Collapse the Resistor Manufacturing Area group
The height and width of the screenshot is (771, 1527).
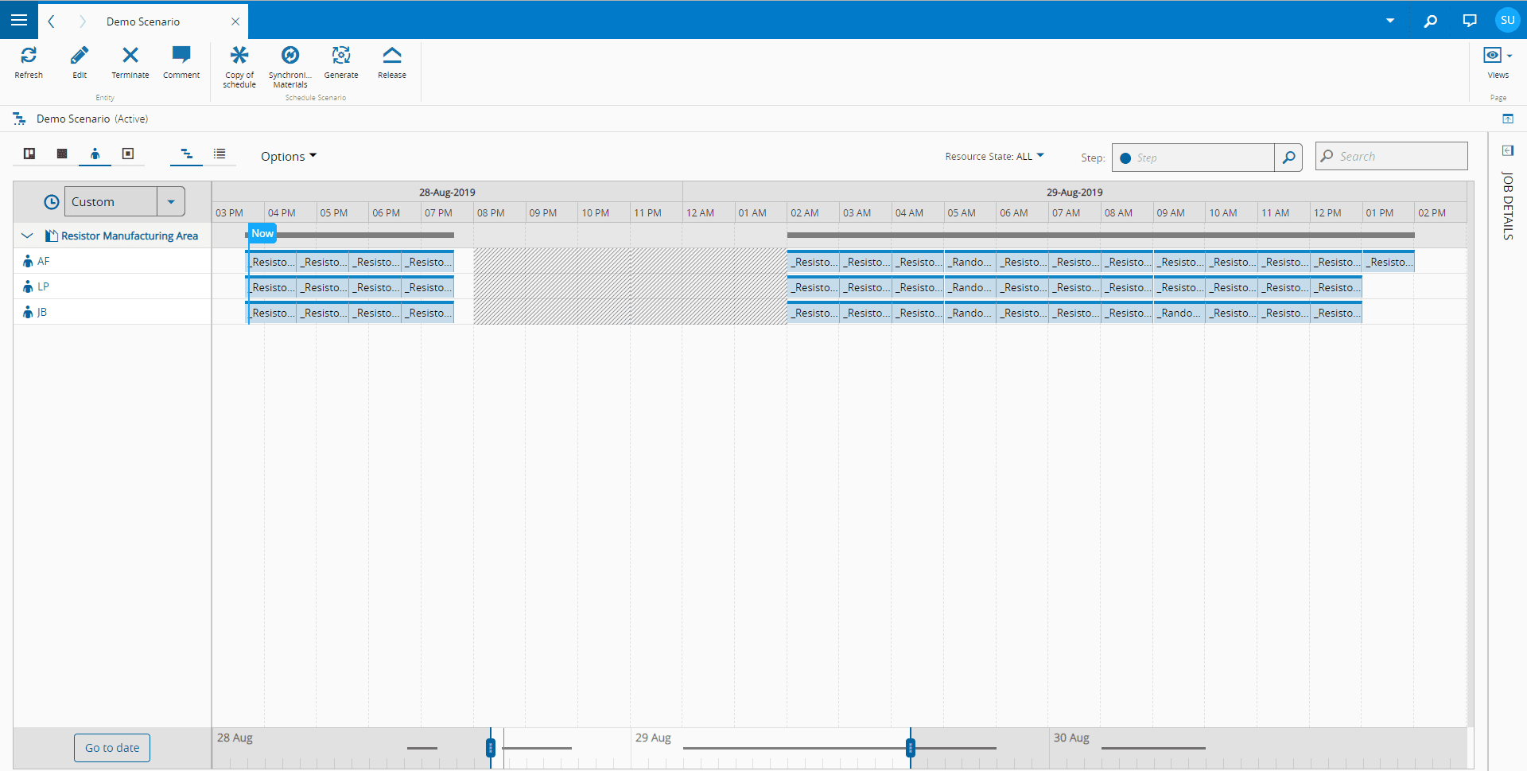[x=27, y=236]
